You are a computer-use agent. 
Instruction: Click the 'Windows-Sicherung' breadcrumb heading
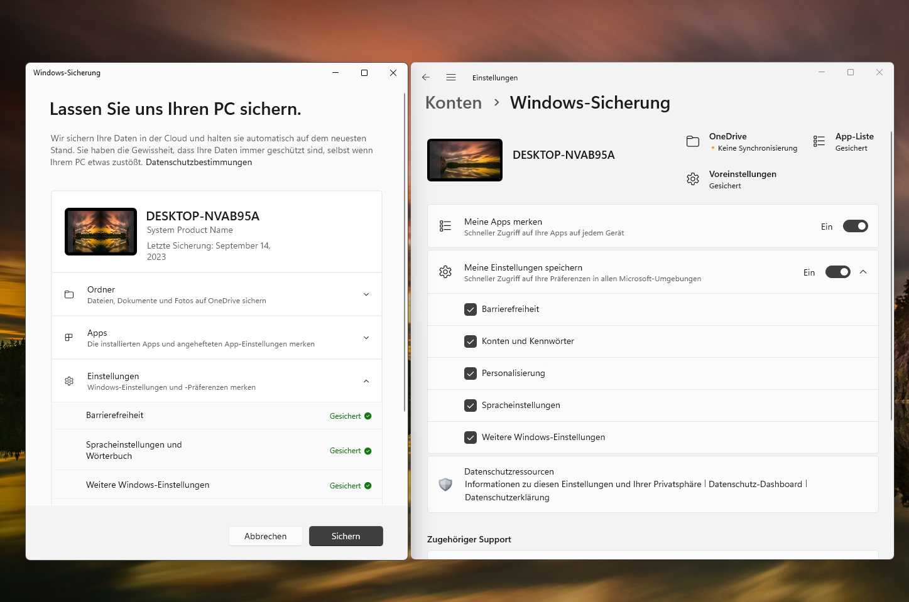coord(590,102)
